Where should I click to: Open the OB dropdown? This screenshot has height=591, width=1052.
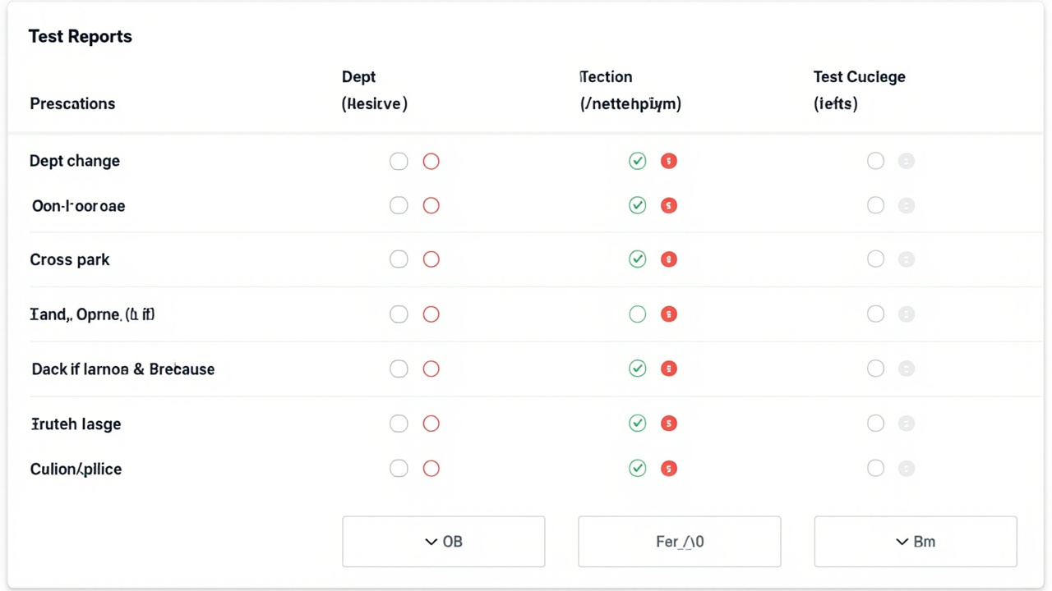coord(444,542)
